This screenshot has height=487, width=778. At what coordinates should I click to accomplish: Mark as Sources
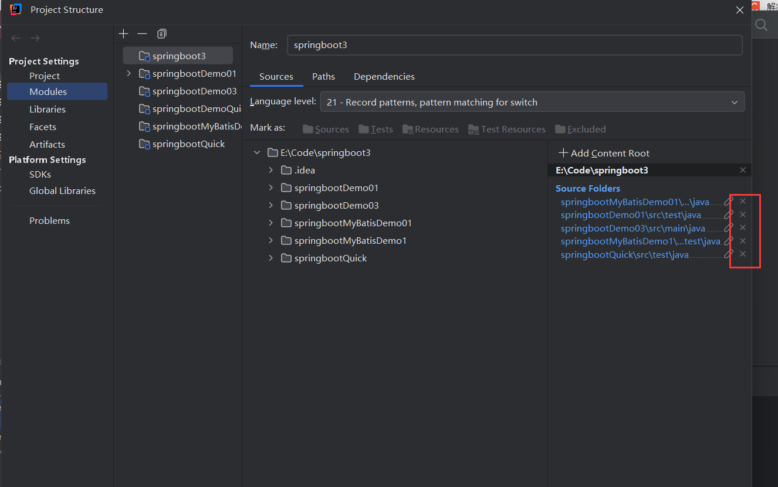326,129
